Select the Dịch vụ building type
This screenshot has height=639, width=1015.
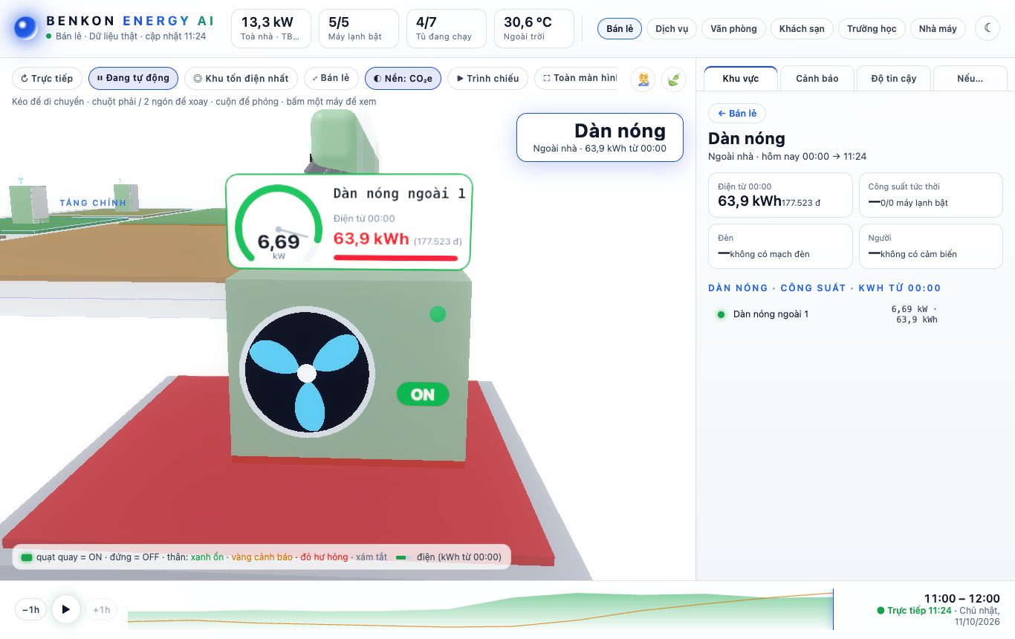pyautogui.click(x=672, y=29)
